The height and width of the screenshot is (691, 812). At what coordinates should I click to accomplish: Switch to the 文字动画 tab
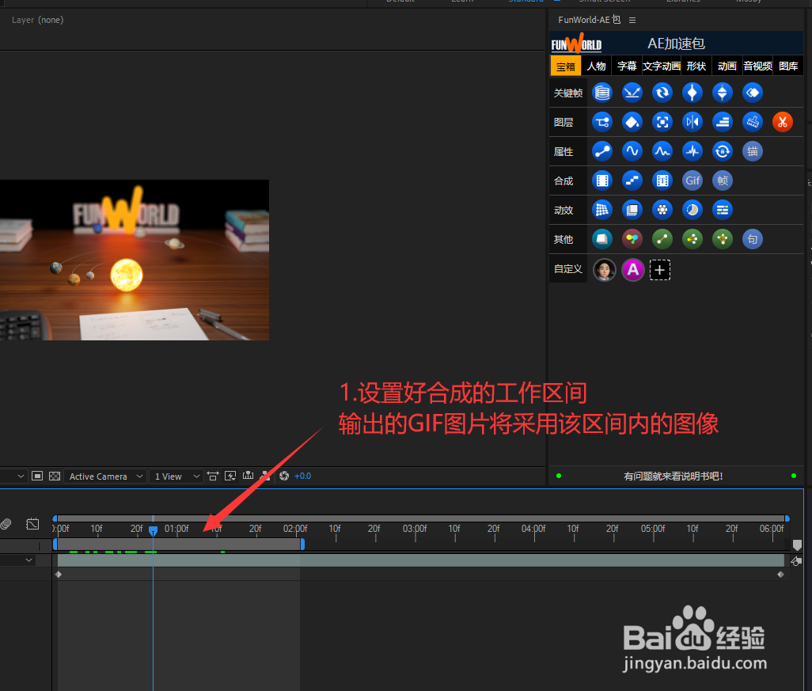pos(662,66)
